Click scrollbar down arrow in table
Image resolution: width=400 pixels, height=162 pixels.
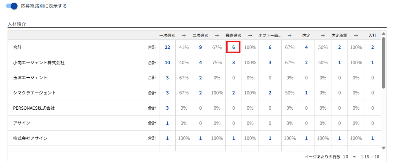coord(383,148)
